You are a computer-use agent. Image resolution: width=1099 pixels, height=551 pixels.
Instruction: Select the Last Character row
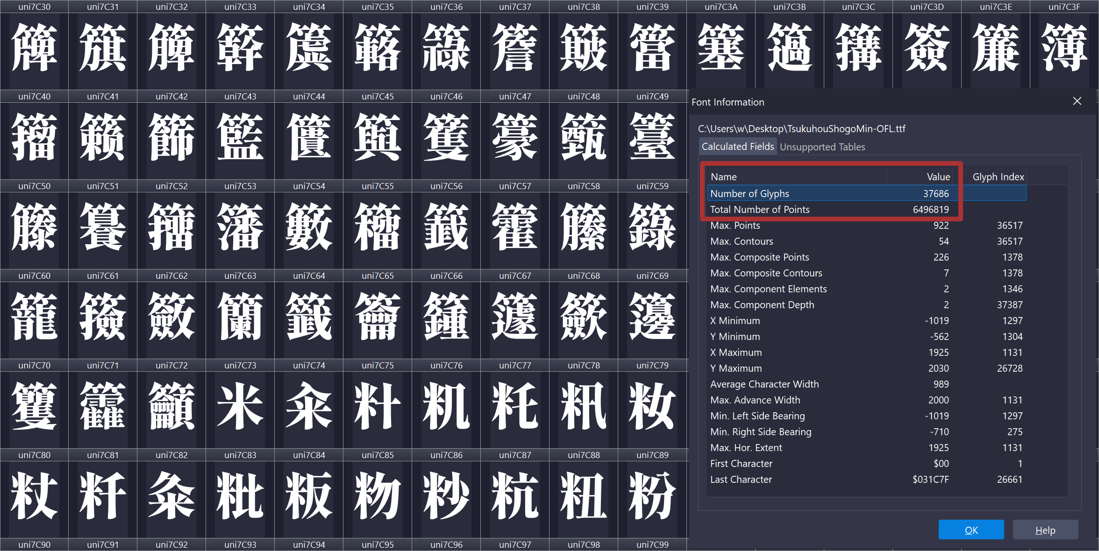(867, 479)
